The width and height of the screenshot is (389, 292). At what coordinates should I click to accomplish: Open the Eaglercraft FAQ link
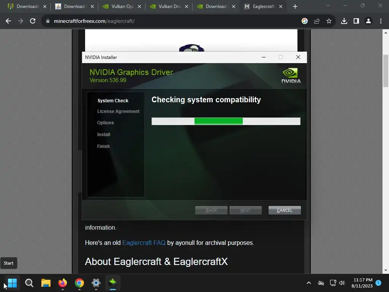[x=144, y=243]
